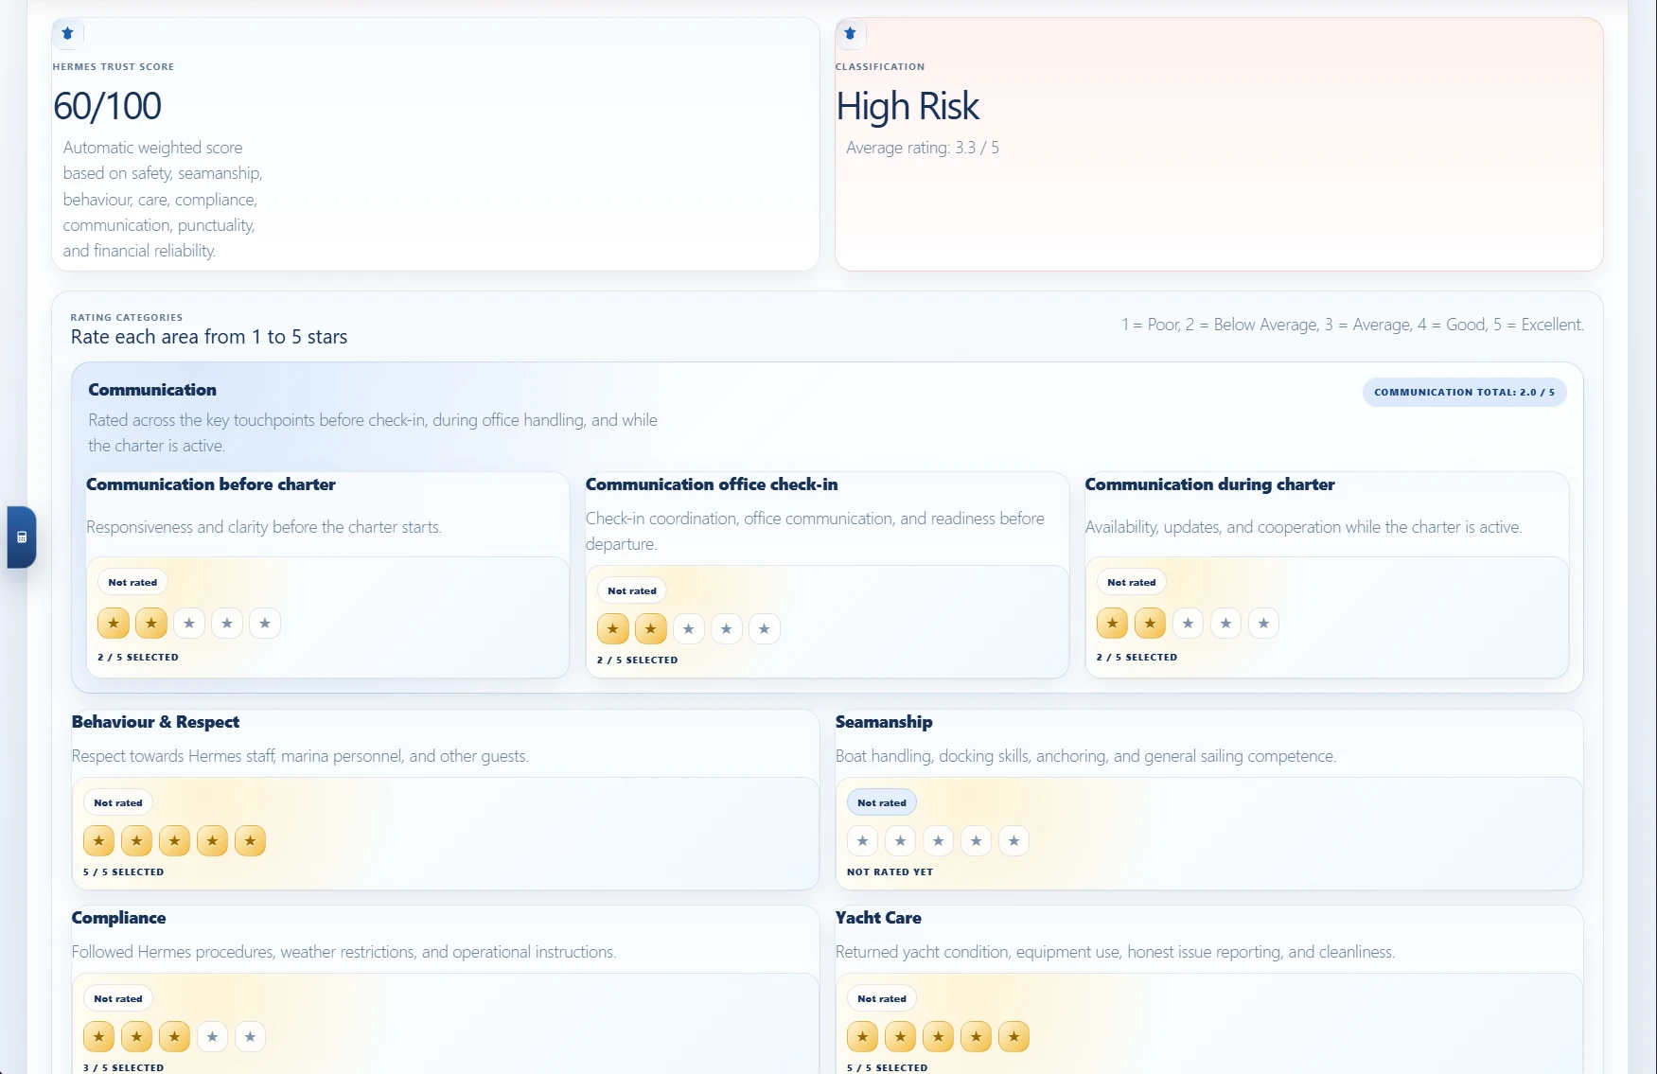1657x1074 pixels.
Task: Set Communication office check-in to 2 stars
Action: 651,629
